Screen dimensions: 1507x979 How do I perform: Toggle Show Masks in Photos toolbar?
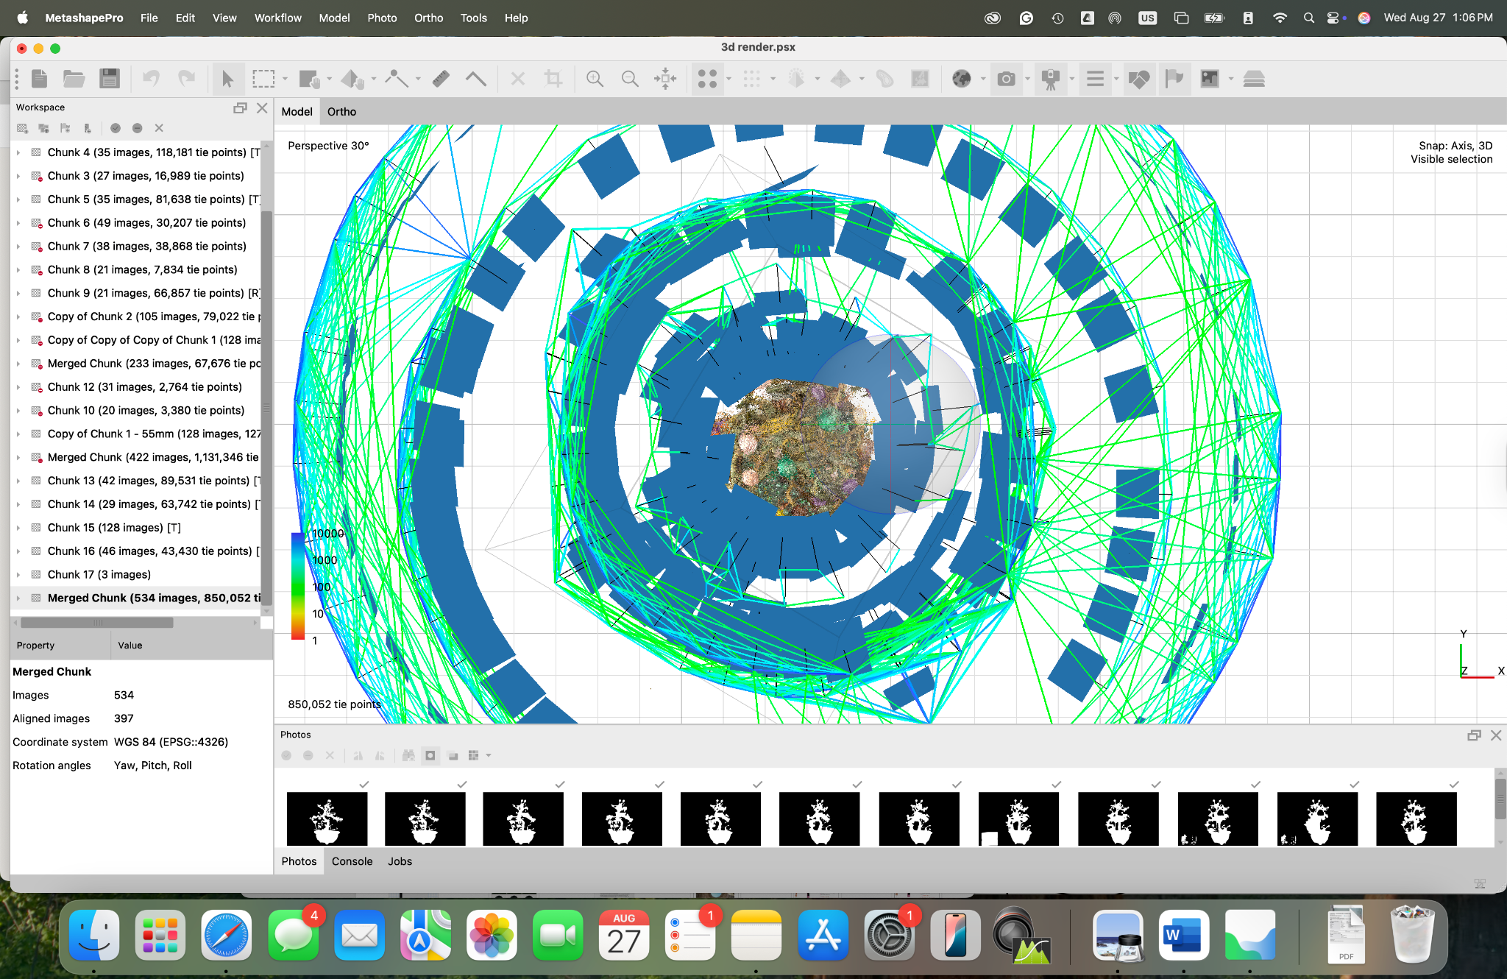point(430,755)
